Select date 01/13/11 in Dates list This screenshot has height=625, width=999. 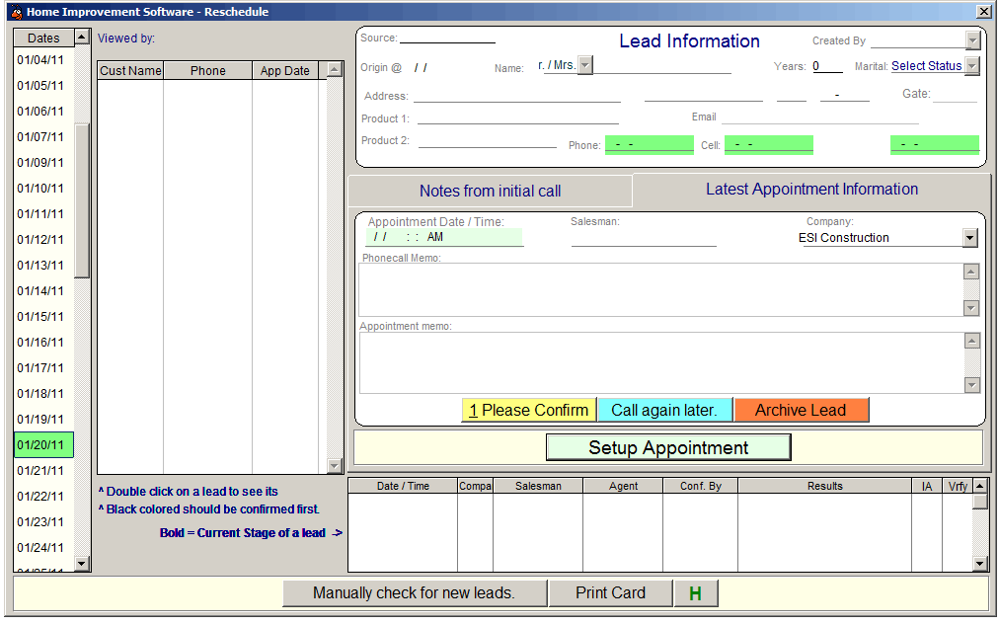43,265
